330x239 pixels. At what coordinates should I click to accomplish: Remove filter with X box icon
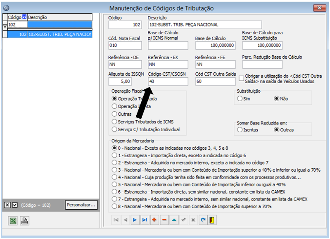pos(7,205)
